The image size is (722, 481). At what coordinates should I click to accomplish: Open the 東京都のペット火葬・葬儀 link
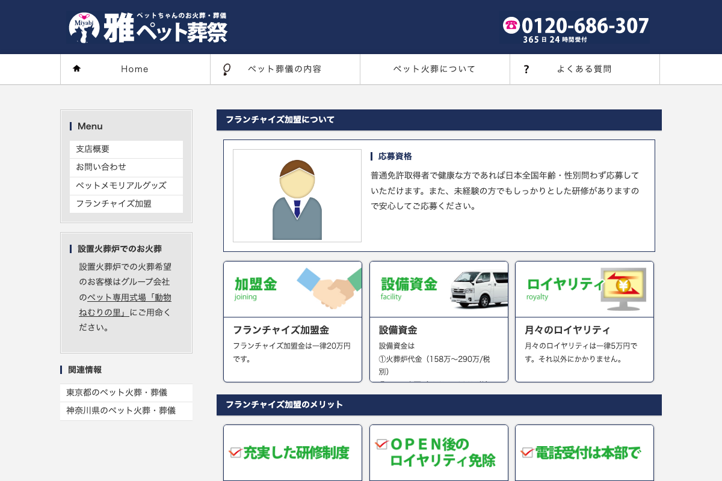click(126, 393)
